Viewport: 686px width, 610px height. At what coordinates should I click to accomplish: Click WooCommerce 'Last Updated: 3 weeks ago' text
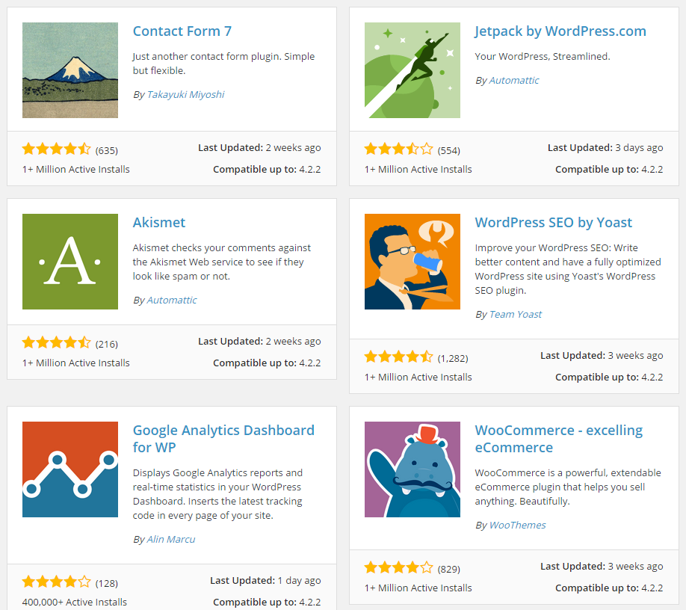click(602, 567)
